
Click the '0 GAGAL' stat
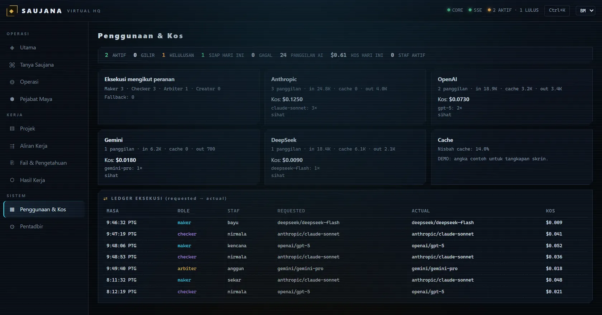click(x=262, y=55)
